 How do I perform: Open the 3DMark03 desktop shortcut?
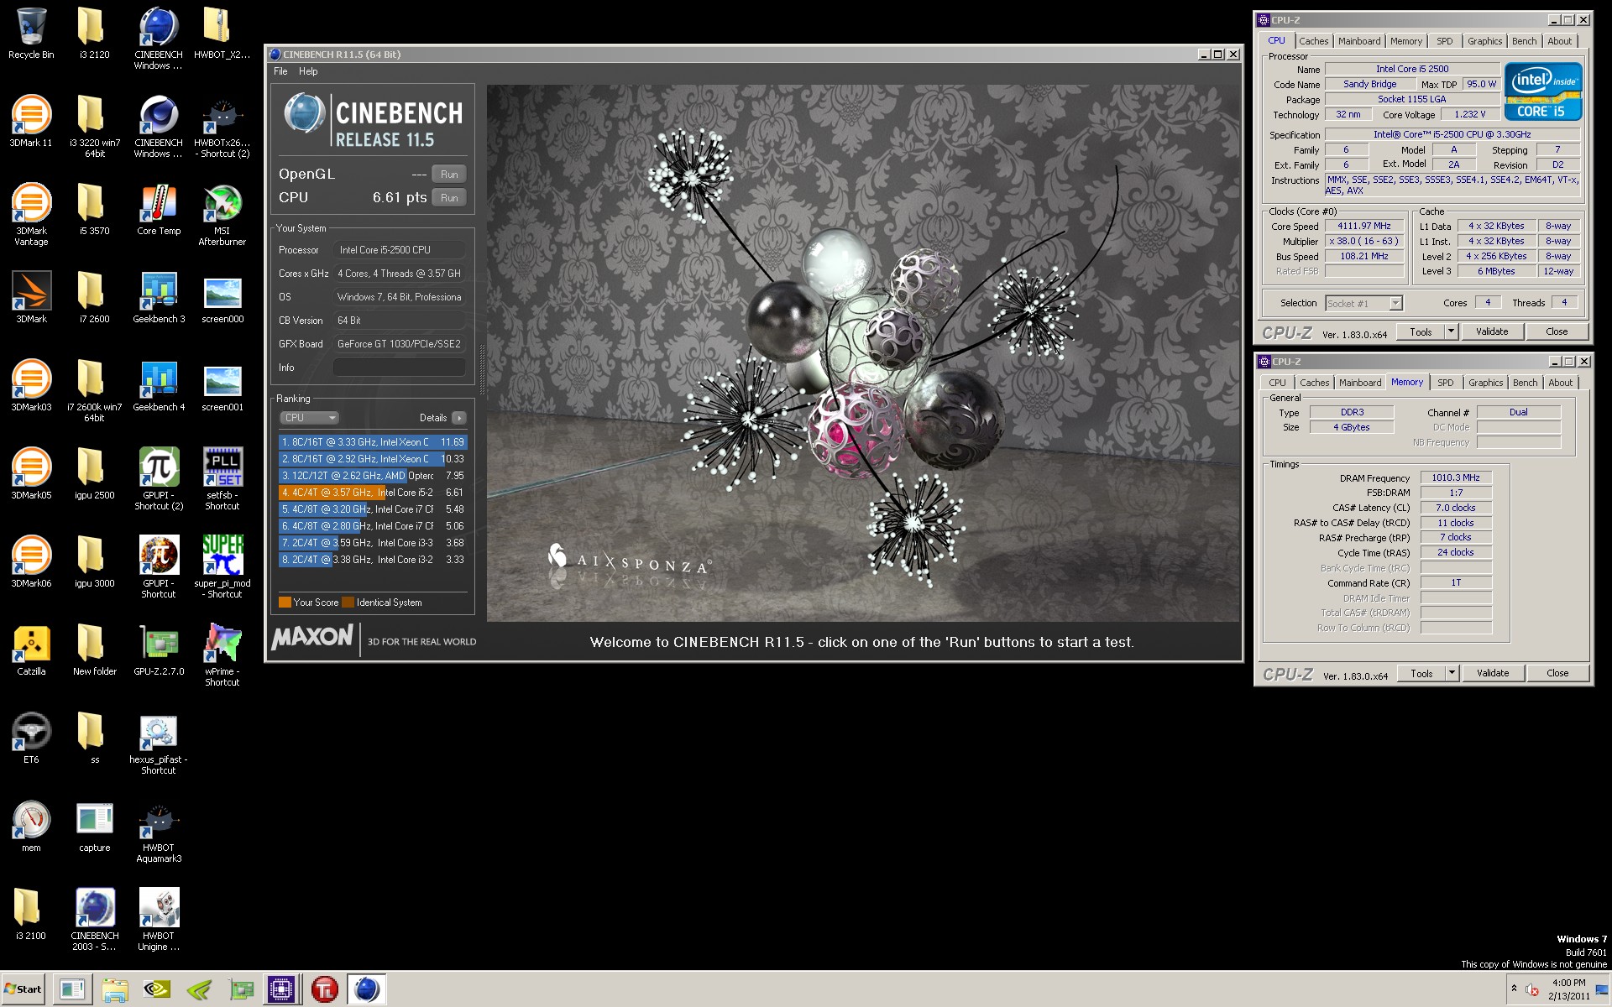pyautogui.click(x=31, y=386)
